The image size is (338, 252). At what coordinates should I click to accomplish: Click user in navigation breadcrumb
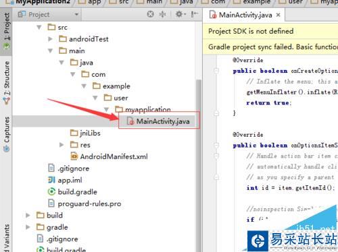coord(295,2)
